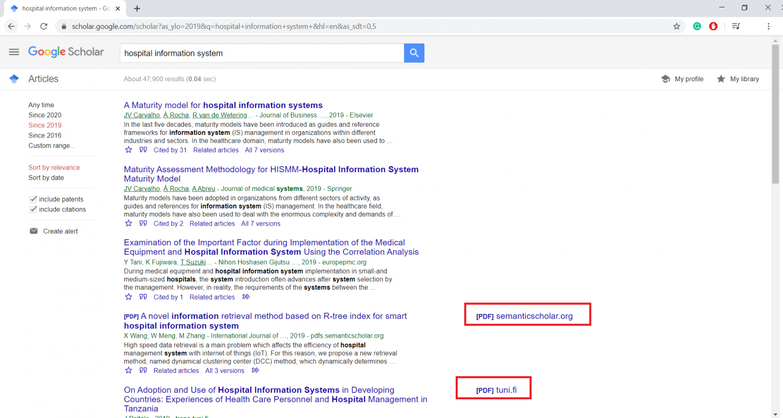Open A Maturity model for hospital information systems
This screenshot has height=418, width=783.
click(x=223, y=105)
